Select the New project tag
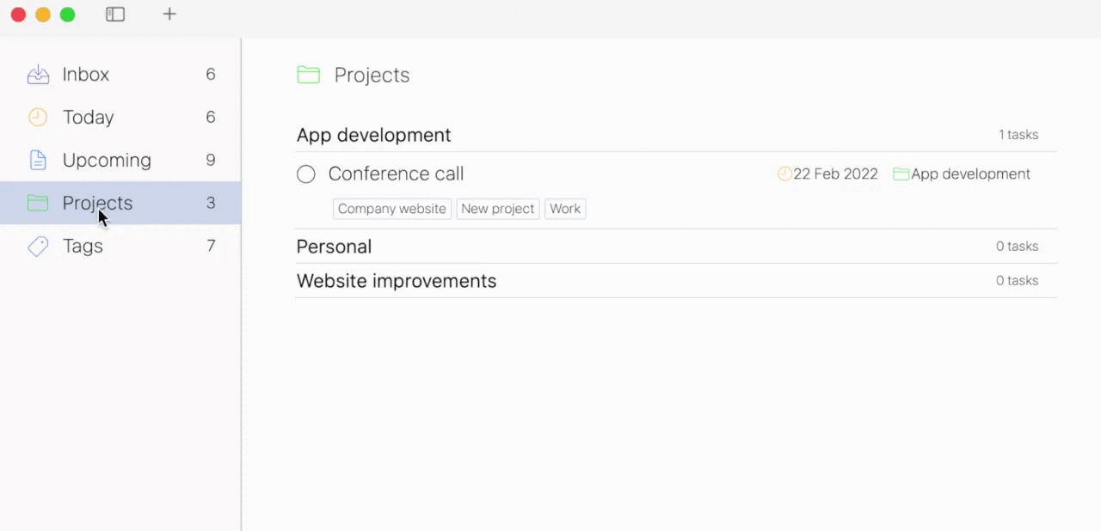1101x531 pixels. [x=498, y=209]
